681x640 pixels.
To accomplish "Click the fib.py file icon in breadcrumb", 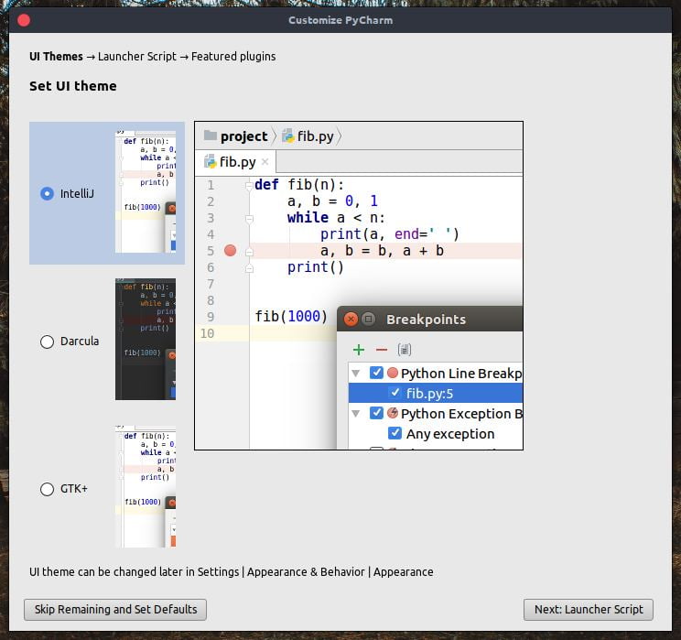I will 287,136.
